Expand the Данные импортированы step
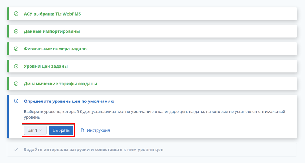The image size is (305, 163). 152,31
